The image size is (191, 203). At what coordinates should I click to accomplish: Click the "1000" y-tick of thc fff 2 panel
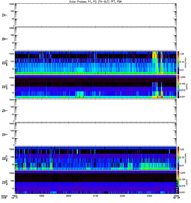click(x=11, y=124)
